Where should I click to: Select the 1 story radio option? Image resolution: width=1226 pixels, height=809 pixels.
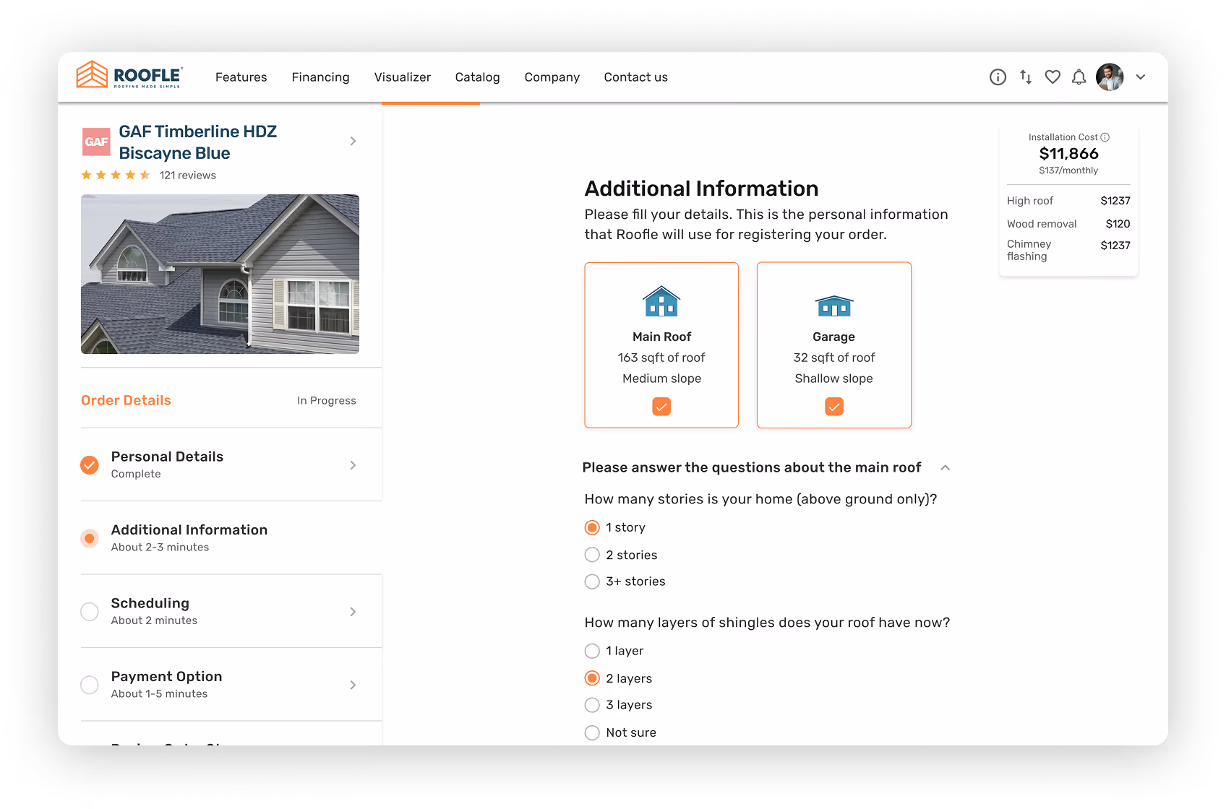coord(592,527)
